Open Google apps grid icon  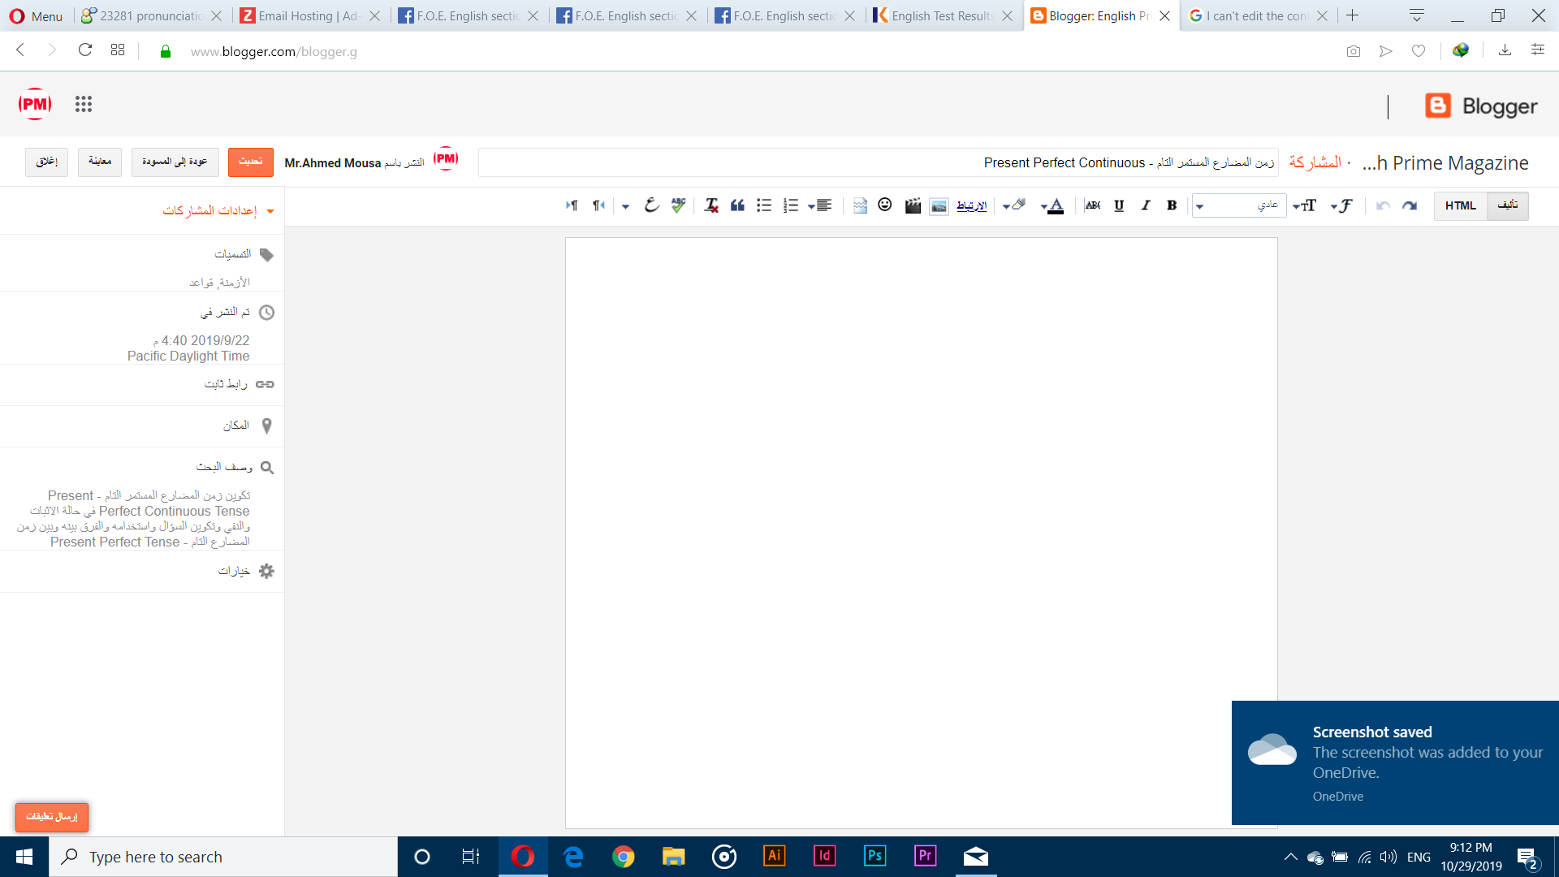coord(84,104)
